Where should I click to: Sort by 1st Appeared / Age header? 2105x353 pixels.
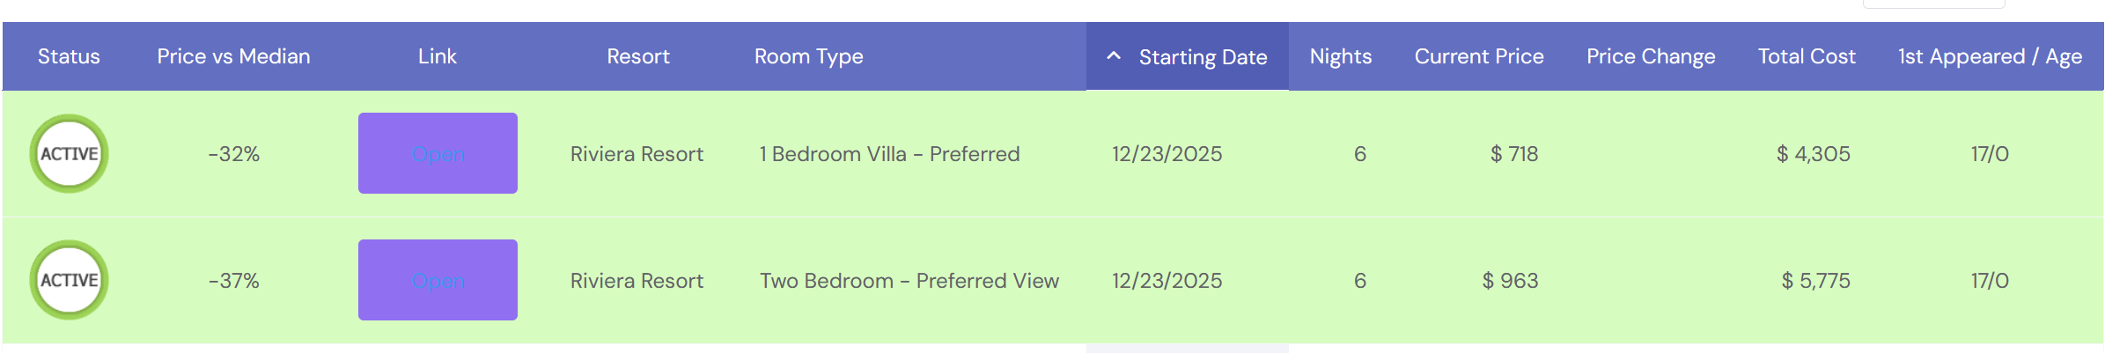[x=1990, y=56]
